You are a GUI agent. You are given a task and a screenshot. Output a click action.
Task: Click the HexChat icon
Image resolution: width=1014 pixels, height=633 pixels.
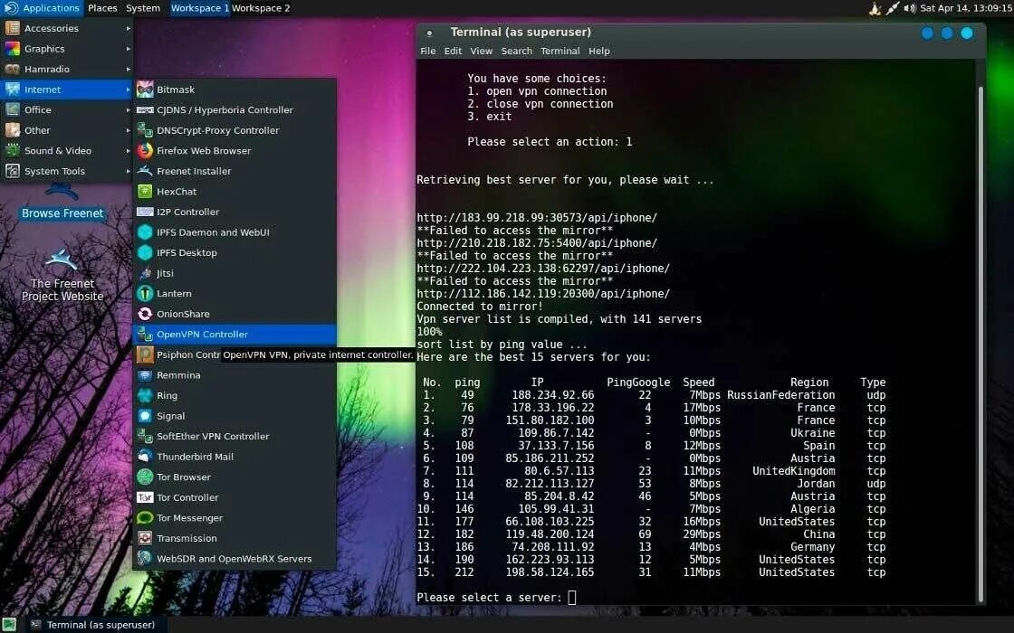tap(145, 191)
